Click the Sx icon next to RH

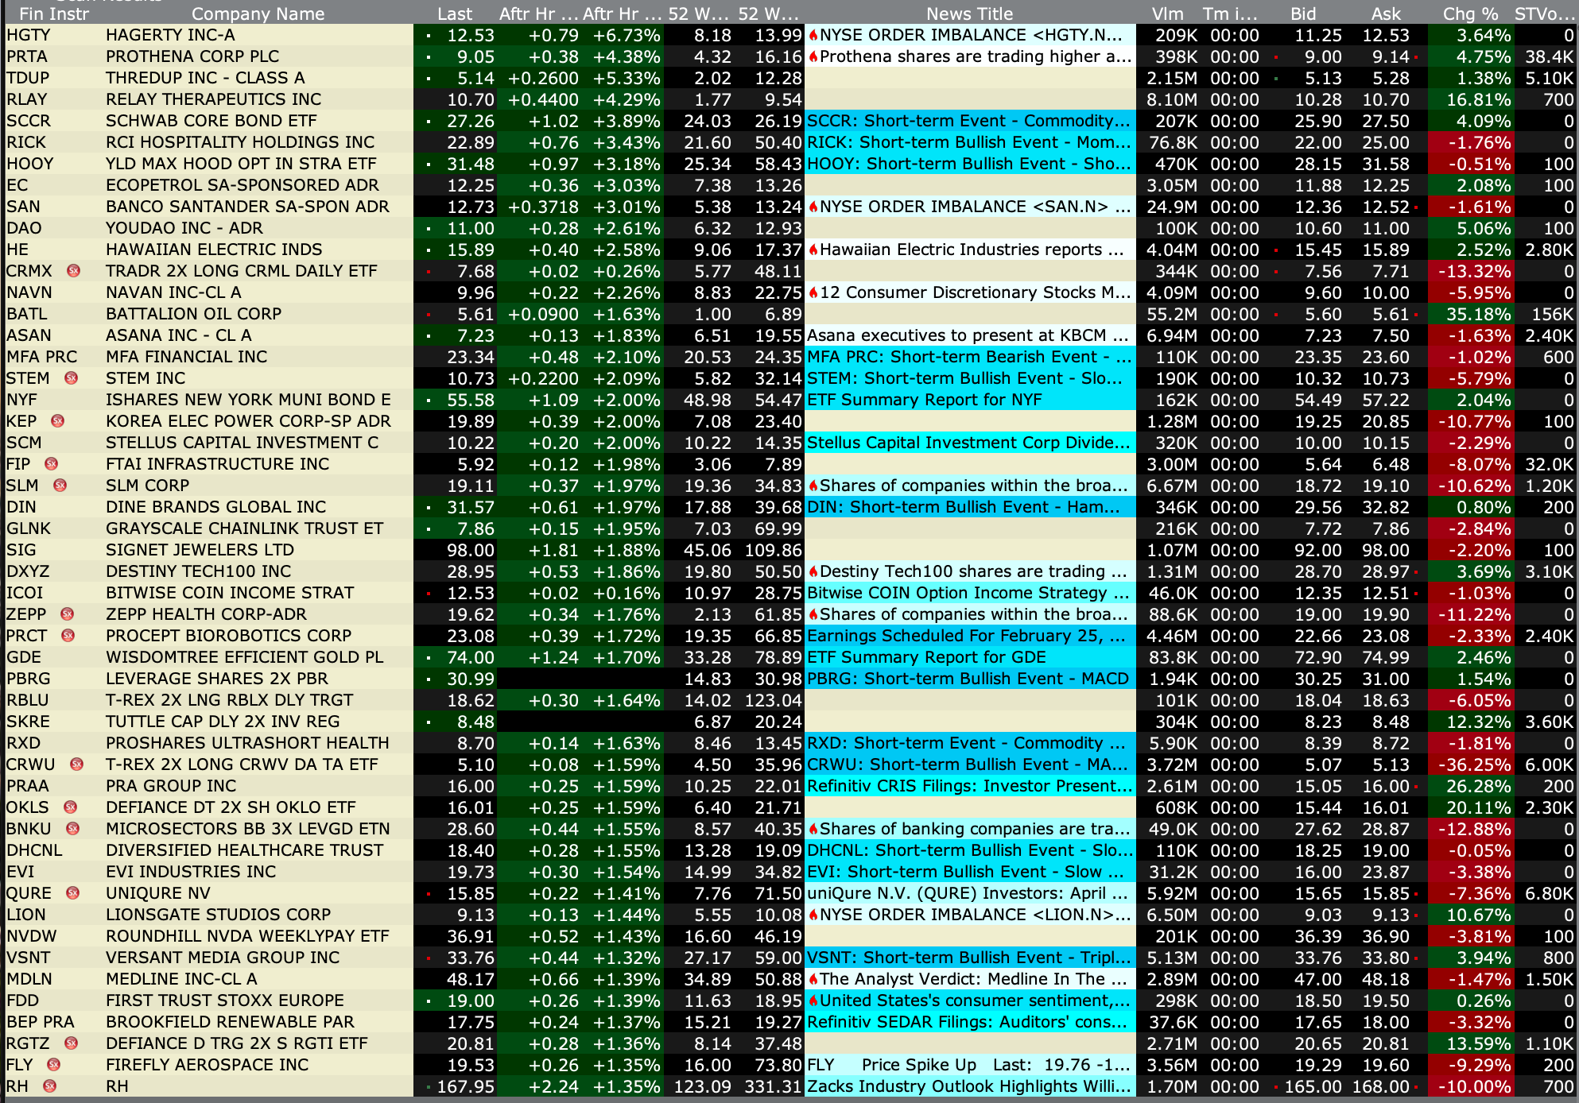pyautogui.click(x=49, y=1086)
